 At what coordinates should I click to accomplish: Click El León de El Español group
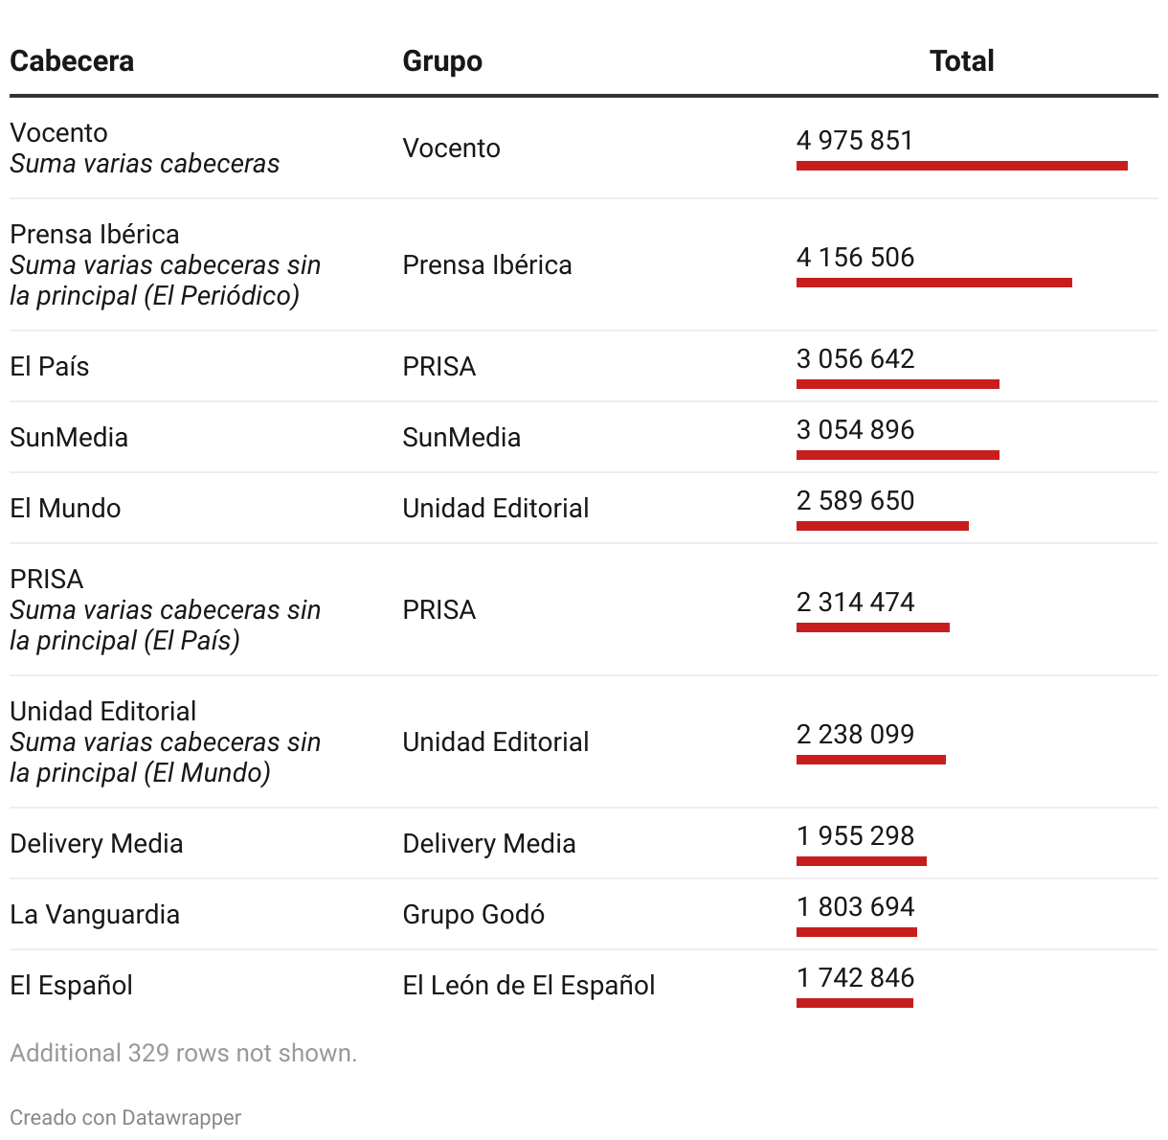(528, 985)
